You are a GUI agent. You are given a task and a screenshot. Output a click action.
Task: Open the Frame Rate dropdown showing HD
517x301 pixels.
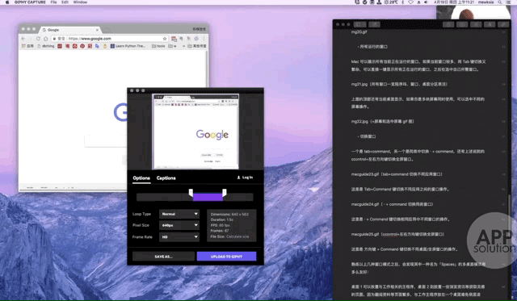179,236
